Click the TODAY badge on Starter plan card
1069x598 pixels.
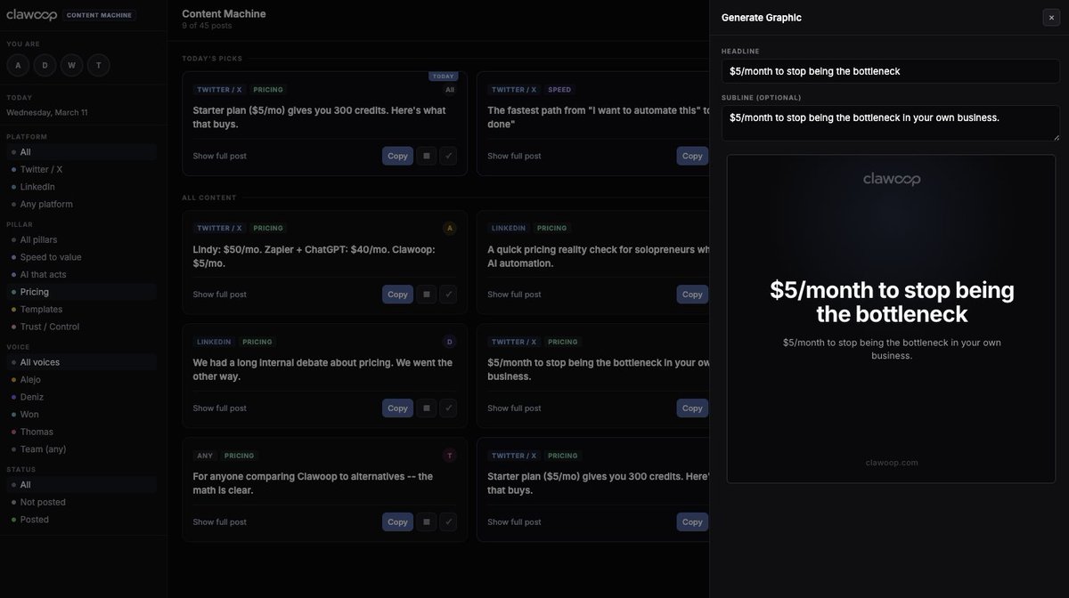(443, 77)
